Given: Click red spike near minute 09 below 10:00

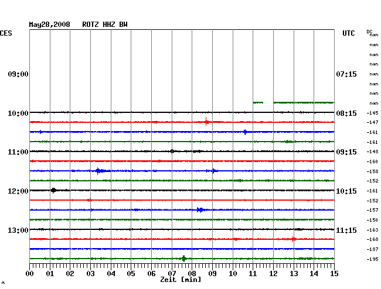Looking at the screenshot, I should click(206, 122).
